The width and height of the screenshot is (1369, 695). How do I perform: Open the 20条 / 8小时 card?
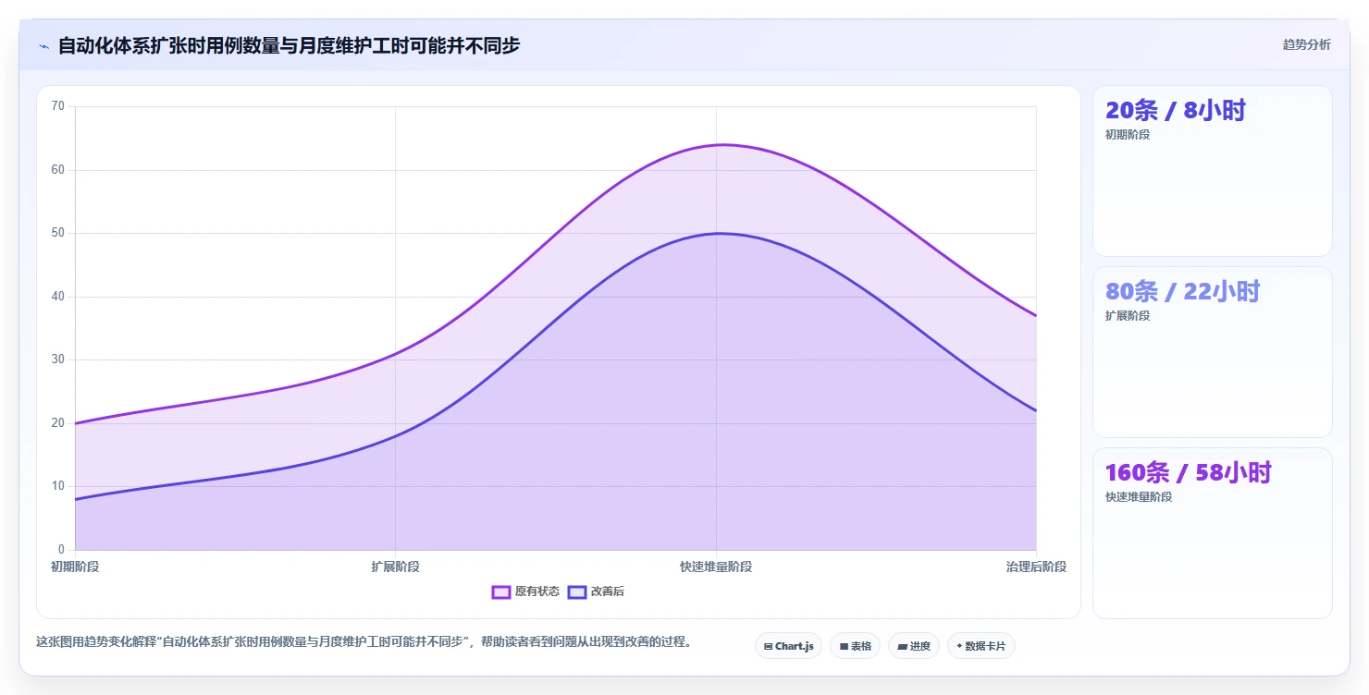click(1212, 171)
